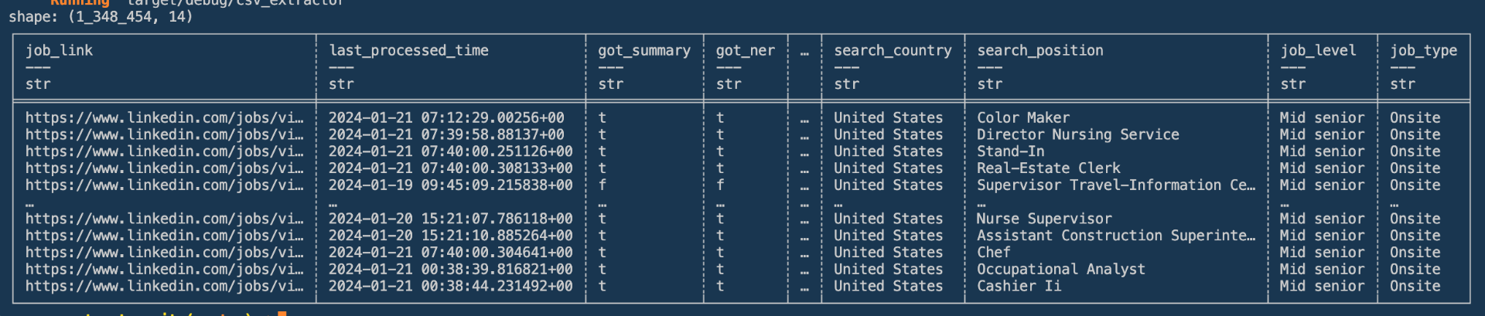The image size is (1485, 316).
Task: Click the search_country column header
Action: click(893, 50)
